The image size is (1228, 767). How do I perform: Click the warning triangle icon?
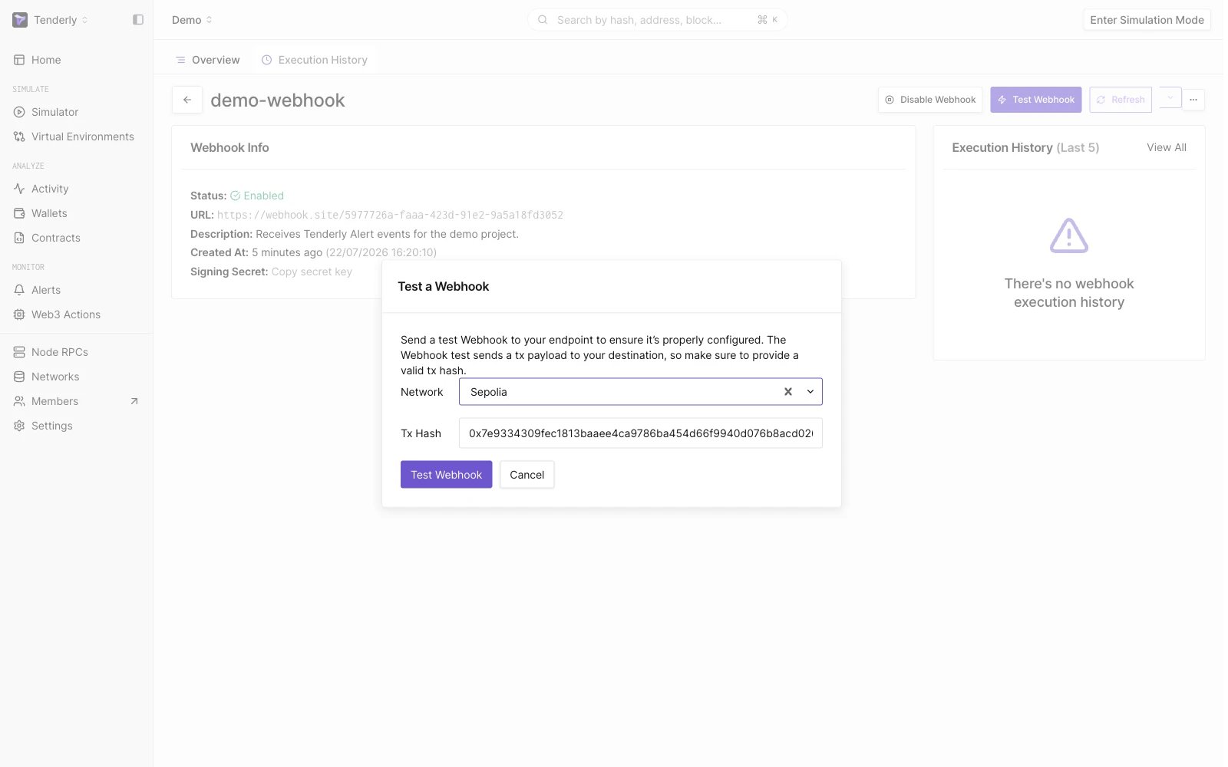(x=1069, y=235)
